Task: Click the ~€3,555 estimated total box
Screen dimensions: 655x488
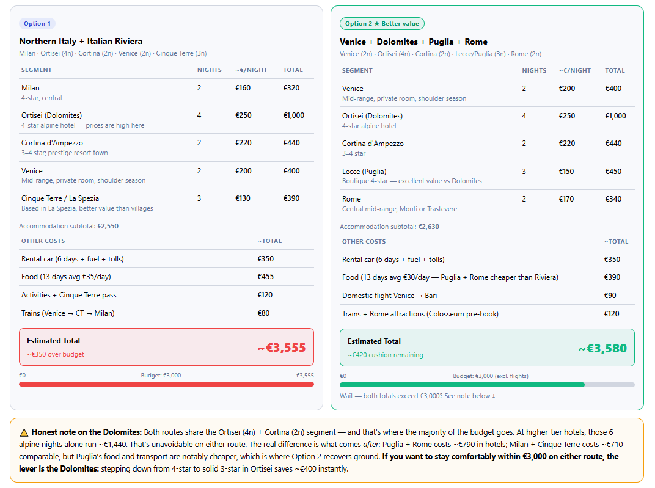Action: click(x=166, y=347)
